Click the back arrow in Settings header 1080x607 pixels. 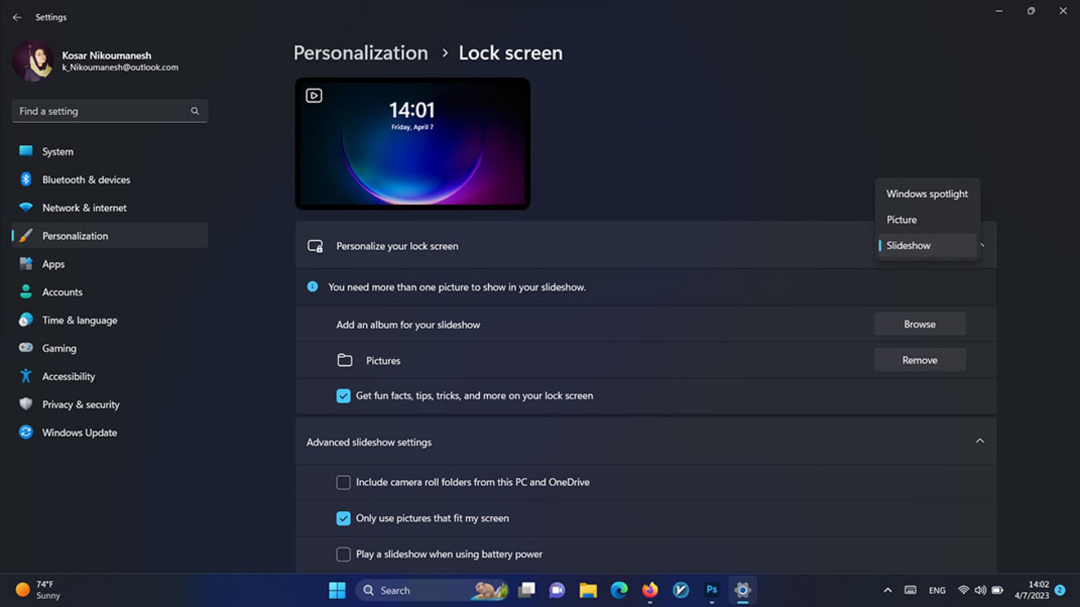[x=17, y=17]
